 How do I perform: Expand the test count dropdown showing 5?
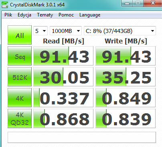click(x=40, y=31)
